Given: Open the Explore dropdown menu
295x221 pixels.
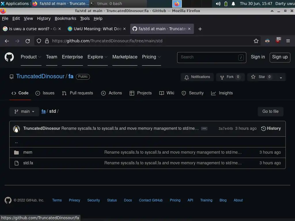Looking at the screenshot, I should [x=97, y=57].
